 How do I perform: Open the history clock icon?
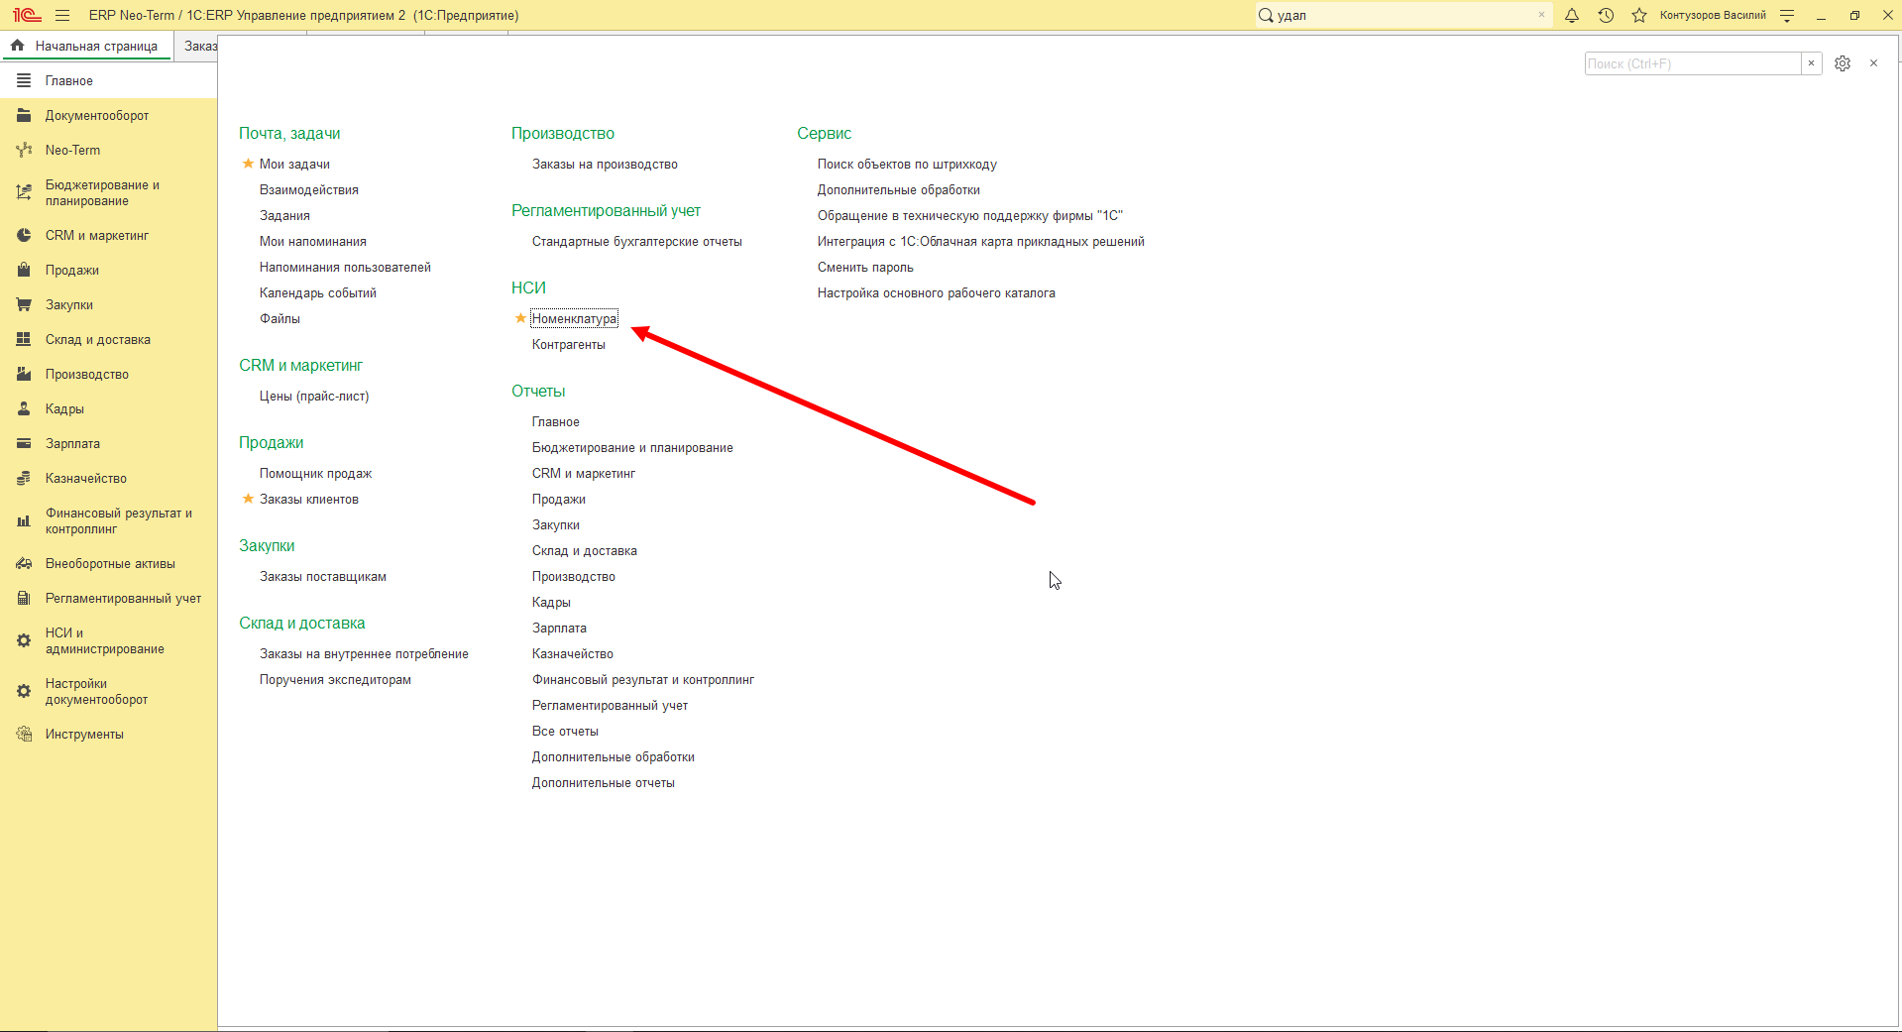pyautogui.click(x=1606, y=15)
